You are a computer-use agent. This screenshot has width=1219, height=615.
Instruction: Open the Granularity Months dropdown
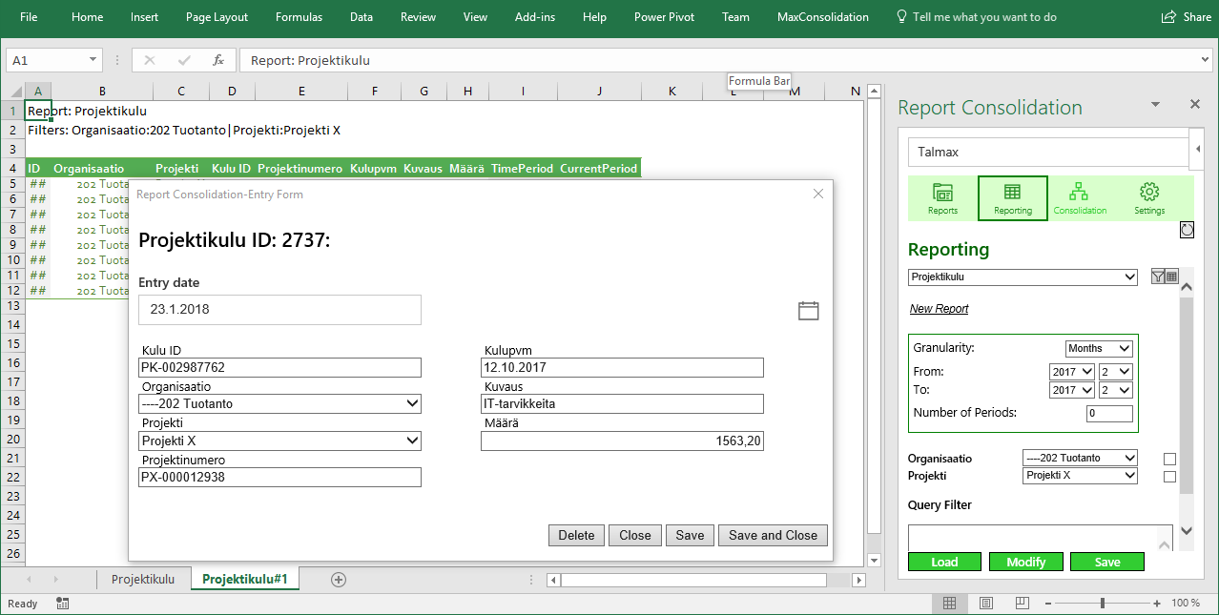pos(1098,349)
